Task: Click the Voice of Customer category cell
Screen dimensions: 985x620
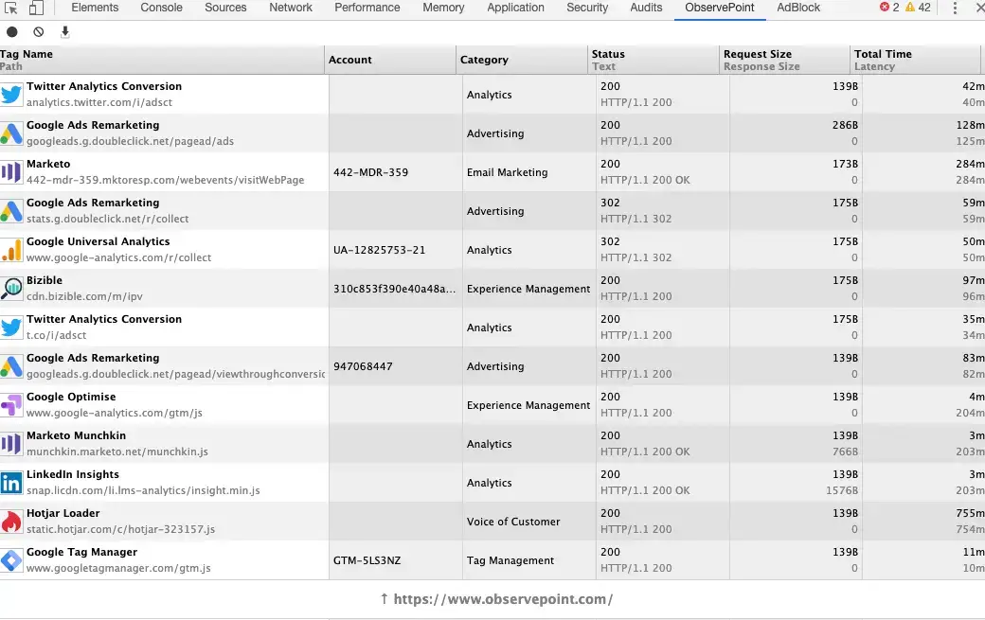Action: [513, 522]
